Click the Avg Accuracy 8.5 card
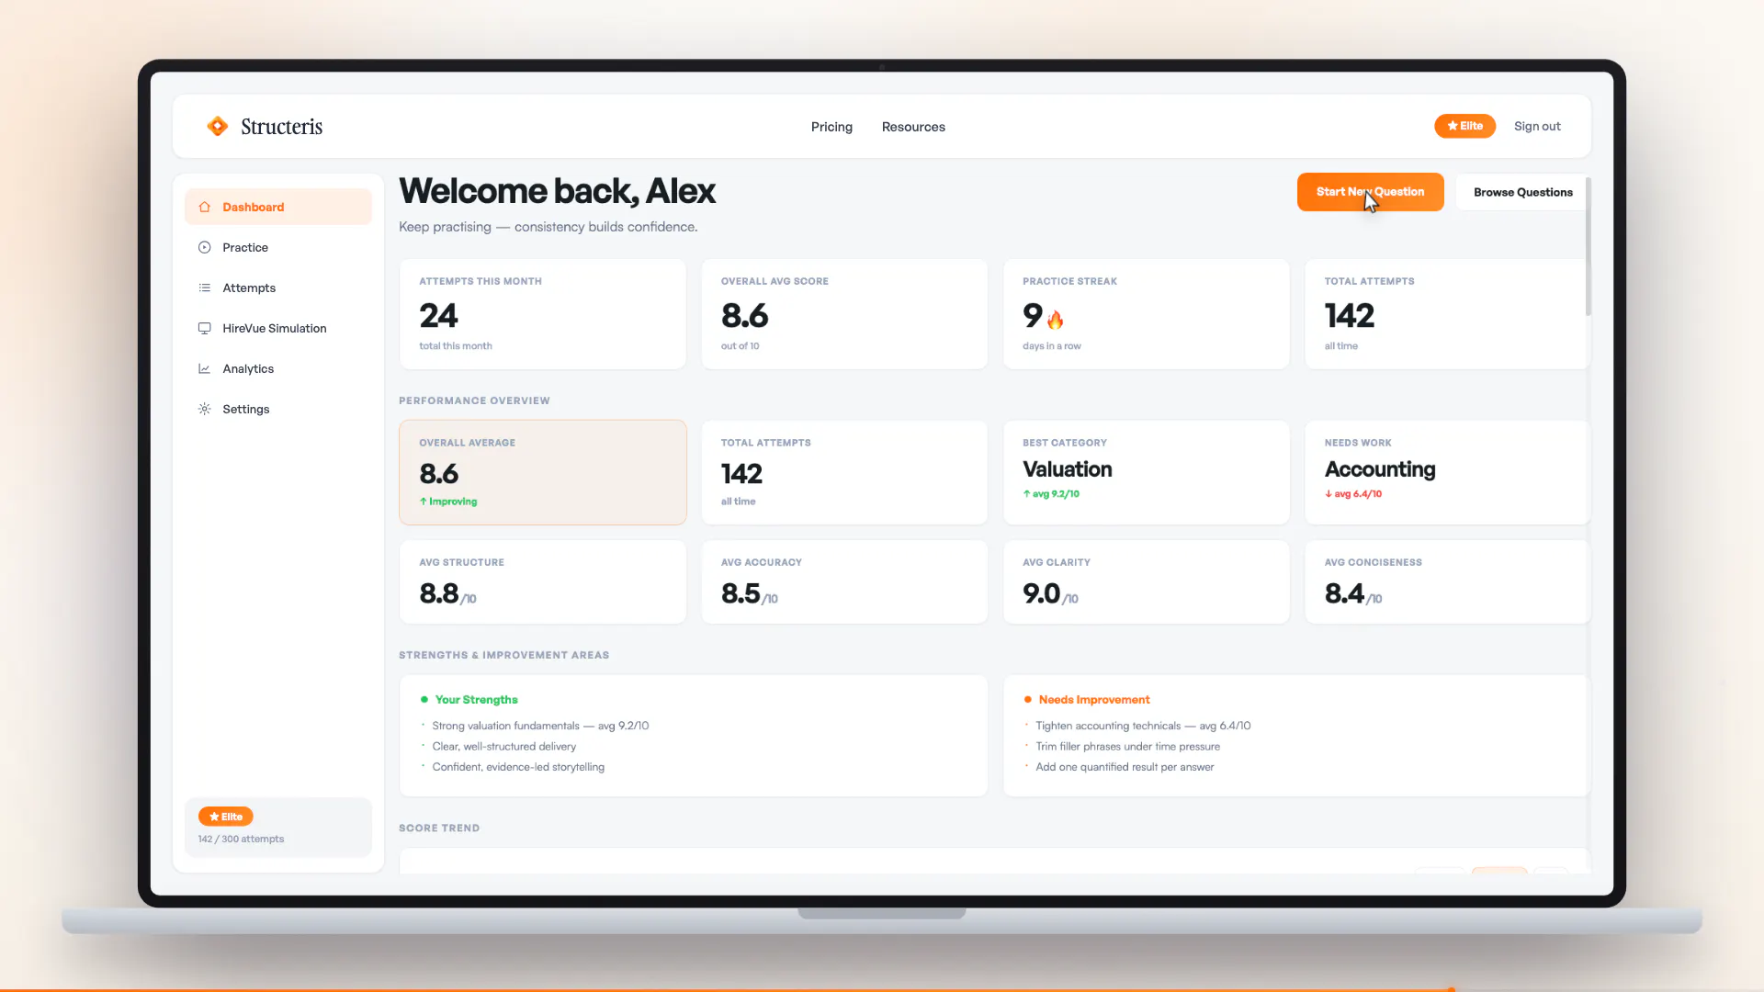The image size is (1764, 992). point(844,581)
